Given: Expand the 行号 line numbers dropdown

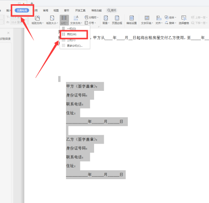Looking at the screenshot, I should pyautogui.click(x=90, y=23).
